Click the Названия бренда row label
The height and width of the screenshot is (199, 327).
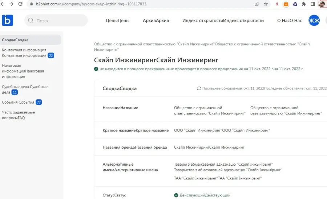tap(135, 148)
